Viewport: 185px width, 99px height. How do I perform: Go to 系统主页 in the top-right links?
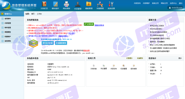155,3
